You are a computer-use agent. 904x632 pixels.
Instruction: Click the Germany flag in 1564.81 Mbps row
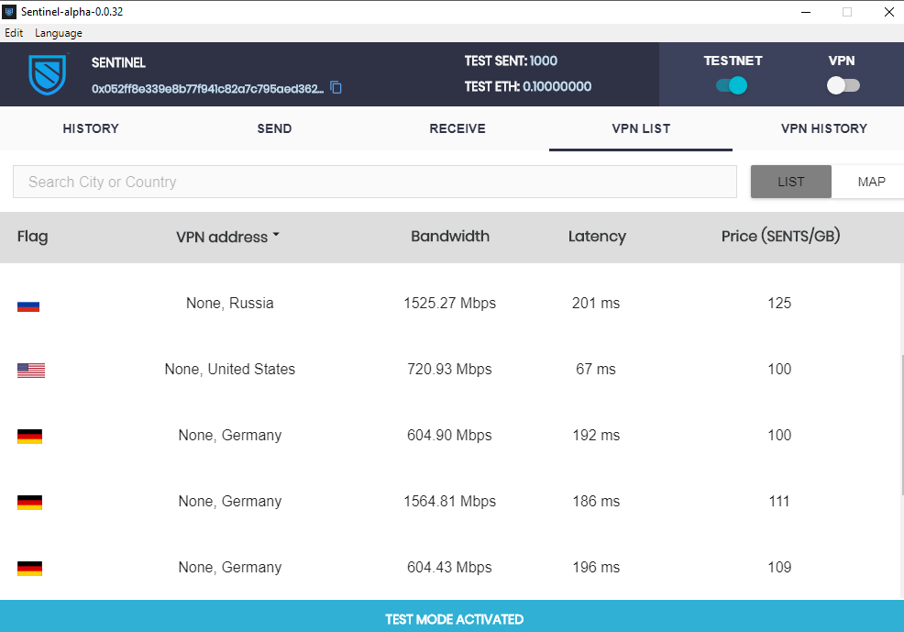click(x=30, y=503)
